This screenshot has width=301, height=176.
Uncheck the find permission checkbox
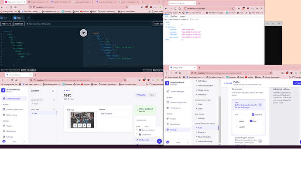[251, 121]
